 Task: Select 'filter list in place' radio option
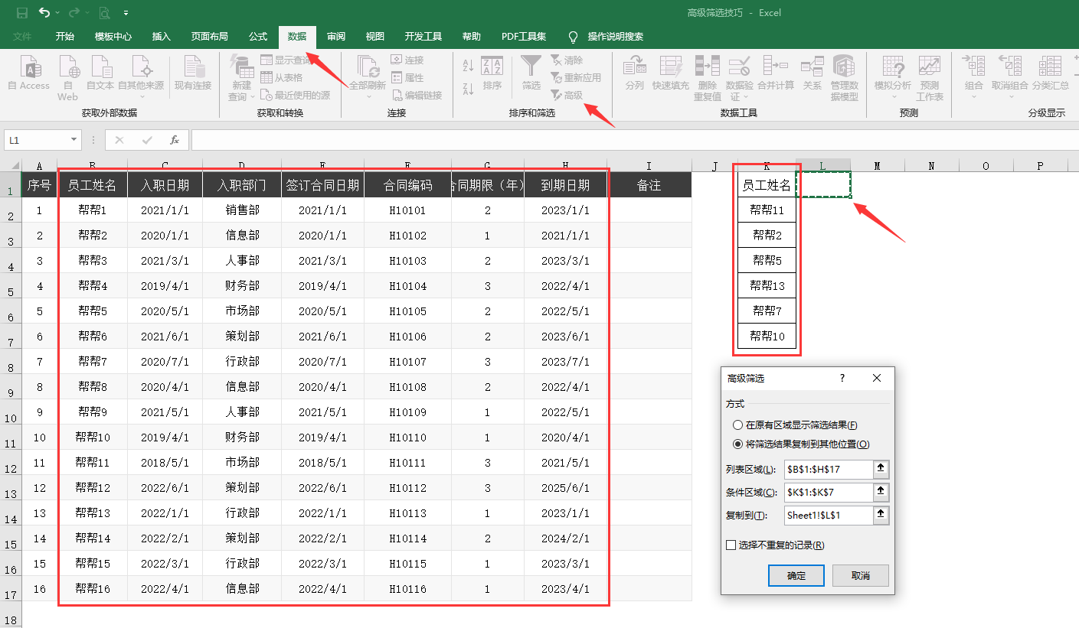click(737, 425)
